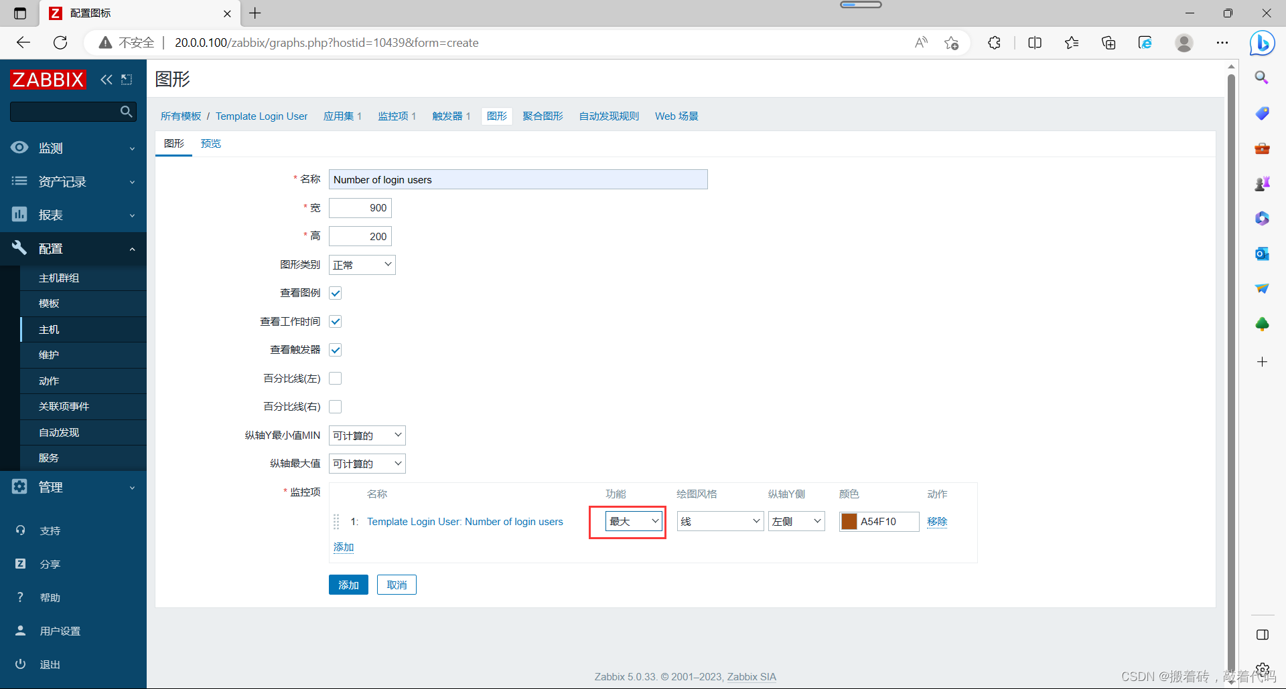Click the Help question mark icon
Screen dimensions: 1286x689
[21, 597]
